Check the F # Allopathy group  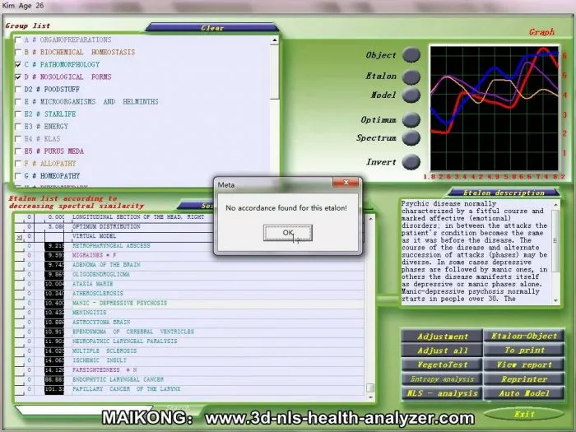point(17,164)
